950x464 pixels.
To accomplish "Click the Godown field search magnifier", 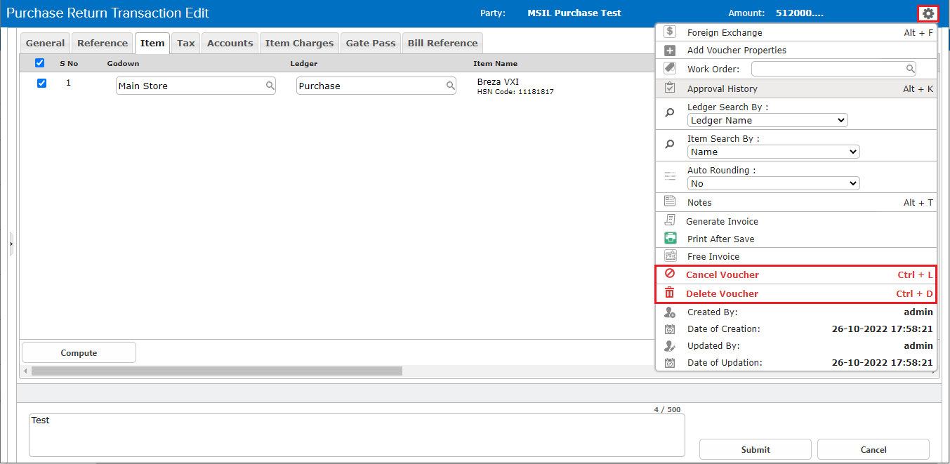I will click(x=270, y=86).
